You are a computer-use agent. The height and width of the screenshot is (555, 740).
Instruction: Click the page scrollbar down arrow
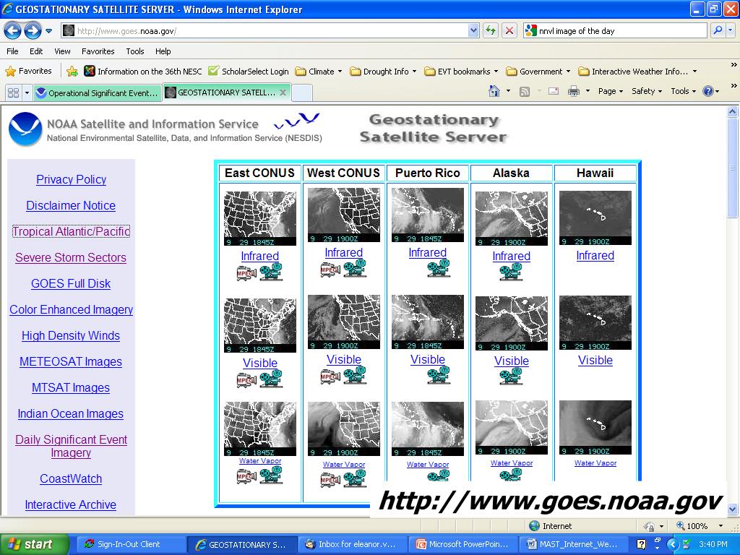point(732,509)
